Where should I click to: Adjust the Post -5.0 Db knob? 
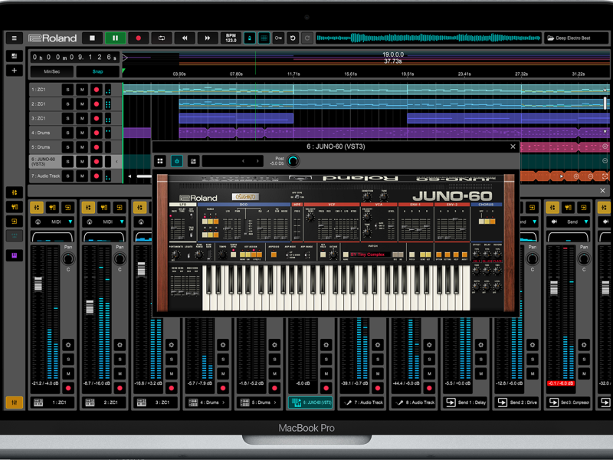click(x=293, y=161)
